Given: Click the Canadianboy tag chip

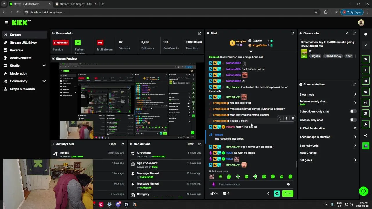Looking at the screenshot, I should (x=333, y=56).
